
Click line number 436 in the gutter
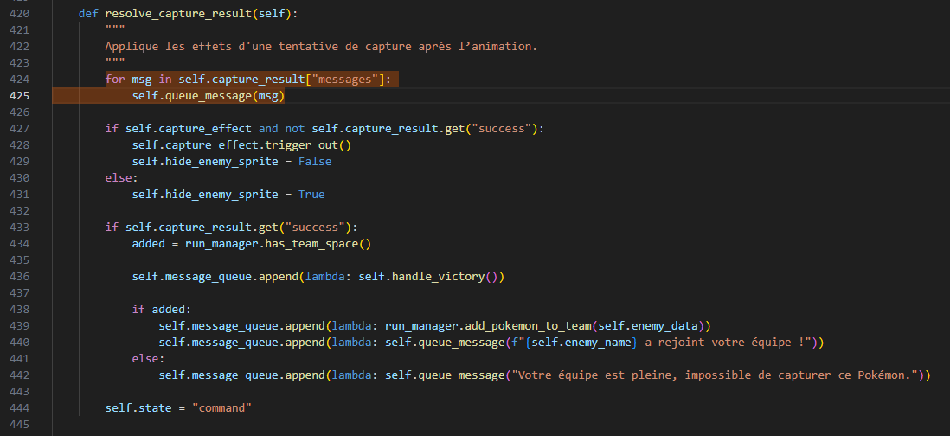coord(19,277)
